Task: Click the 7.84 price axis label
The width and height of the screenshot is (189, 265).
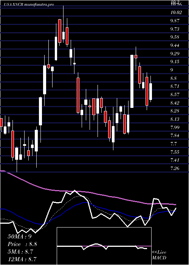Action: [175, 136]
